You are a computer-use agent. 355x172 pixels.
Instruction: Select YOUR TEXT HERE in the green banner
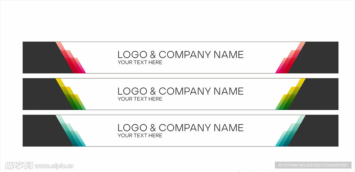tap(140, 99)
